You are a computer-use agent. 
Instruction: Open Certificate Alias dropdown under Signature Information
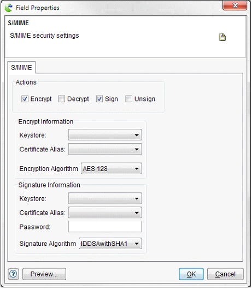105,213
